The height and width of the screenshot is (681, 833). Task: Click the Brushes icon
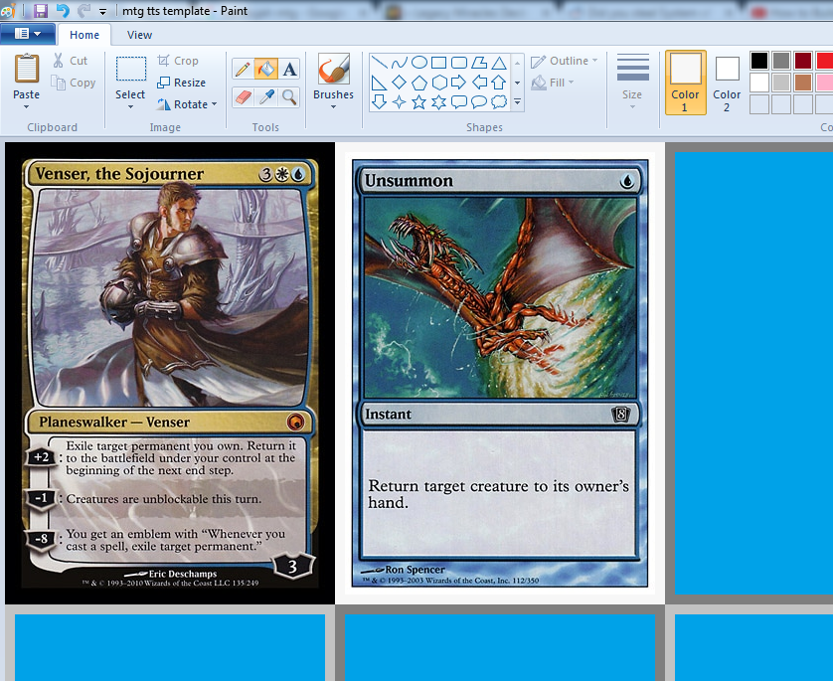pyautogui.click(x=333, y=69)
